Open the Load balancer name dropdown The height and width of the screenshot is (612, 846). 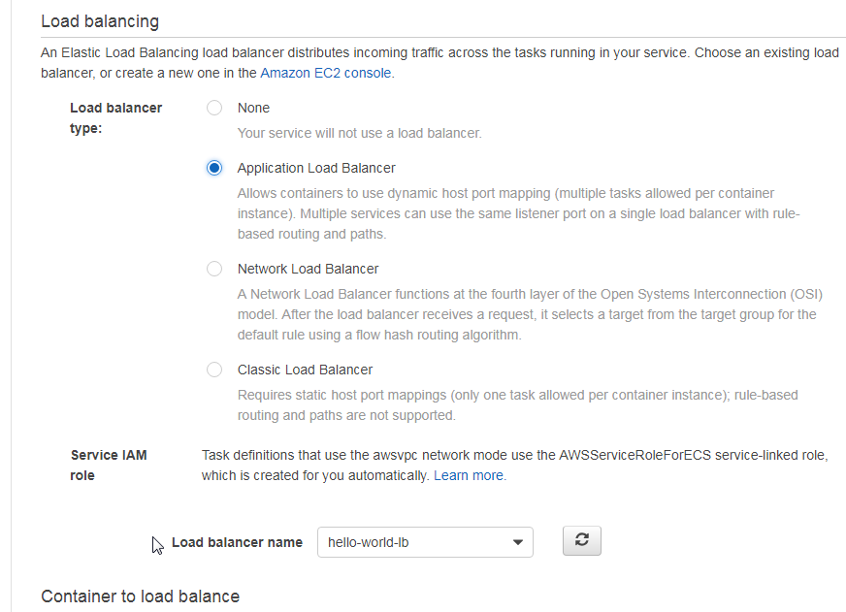[x=425, y=542]
